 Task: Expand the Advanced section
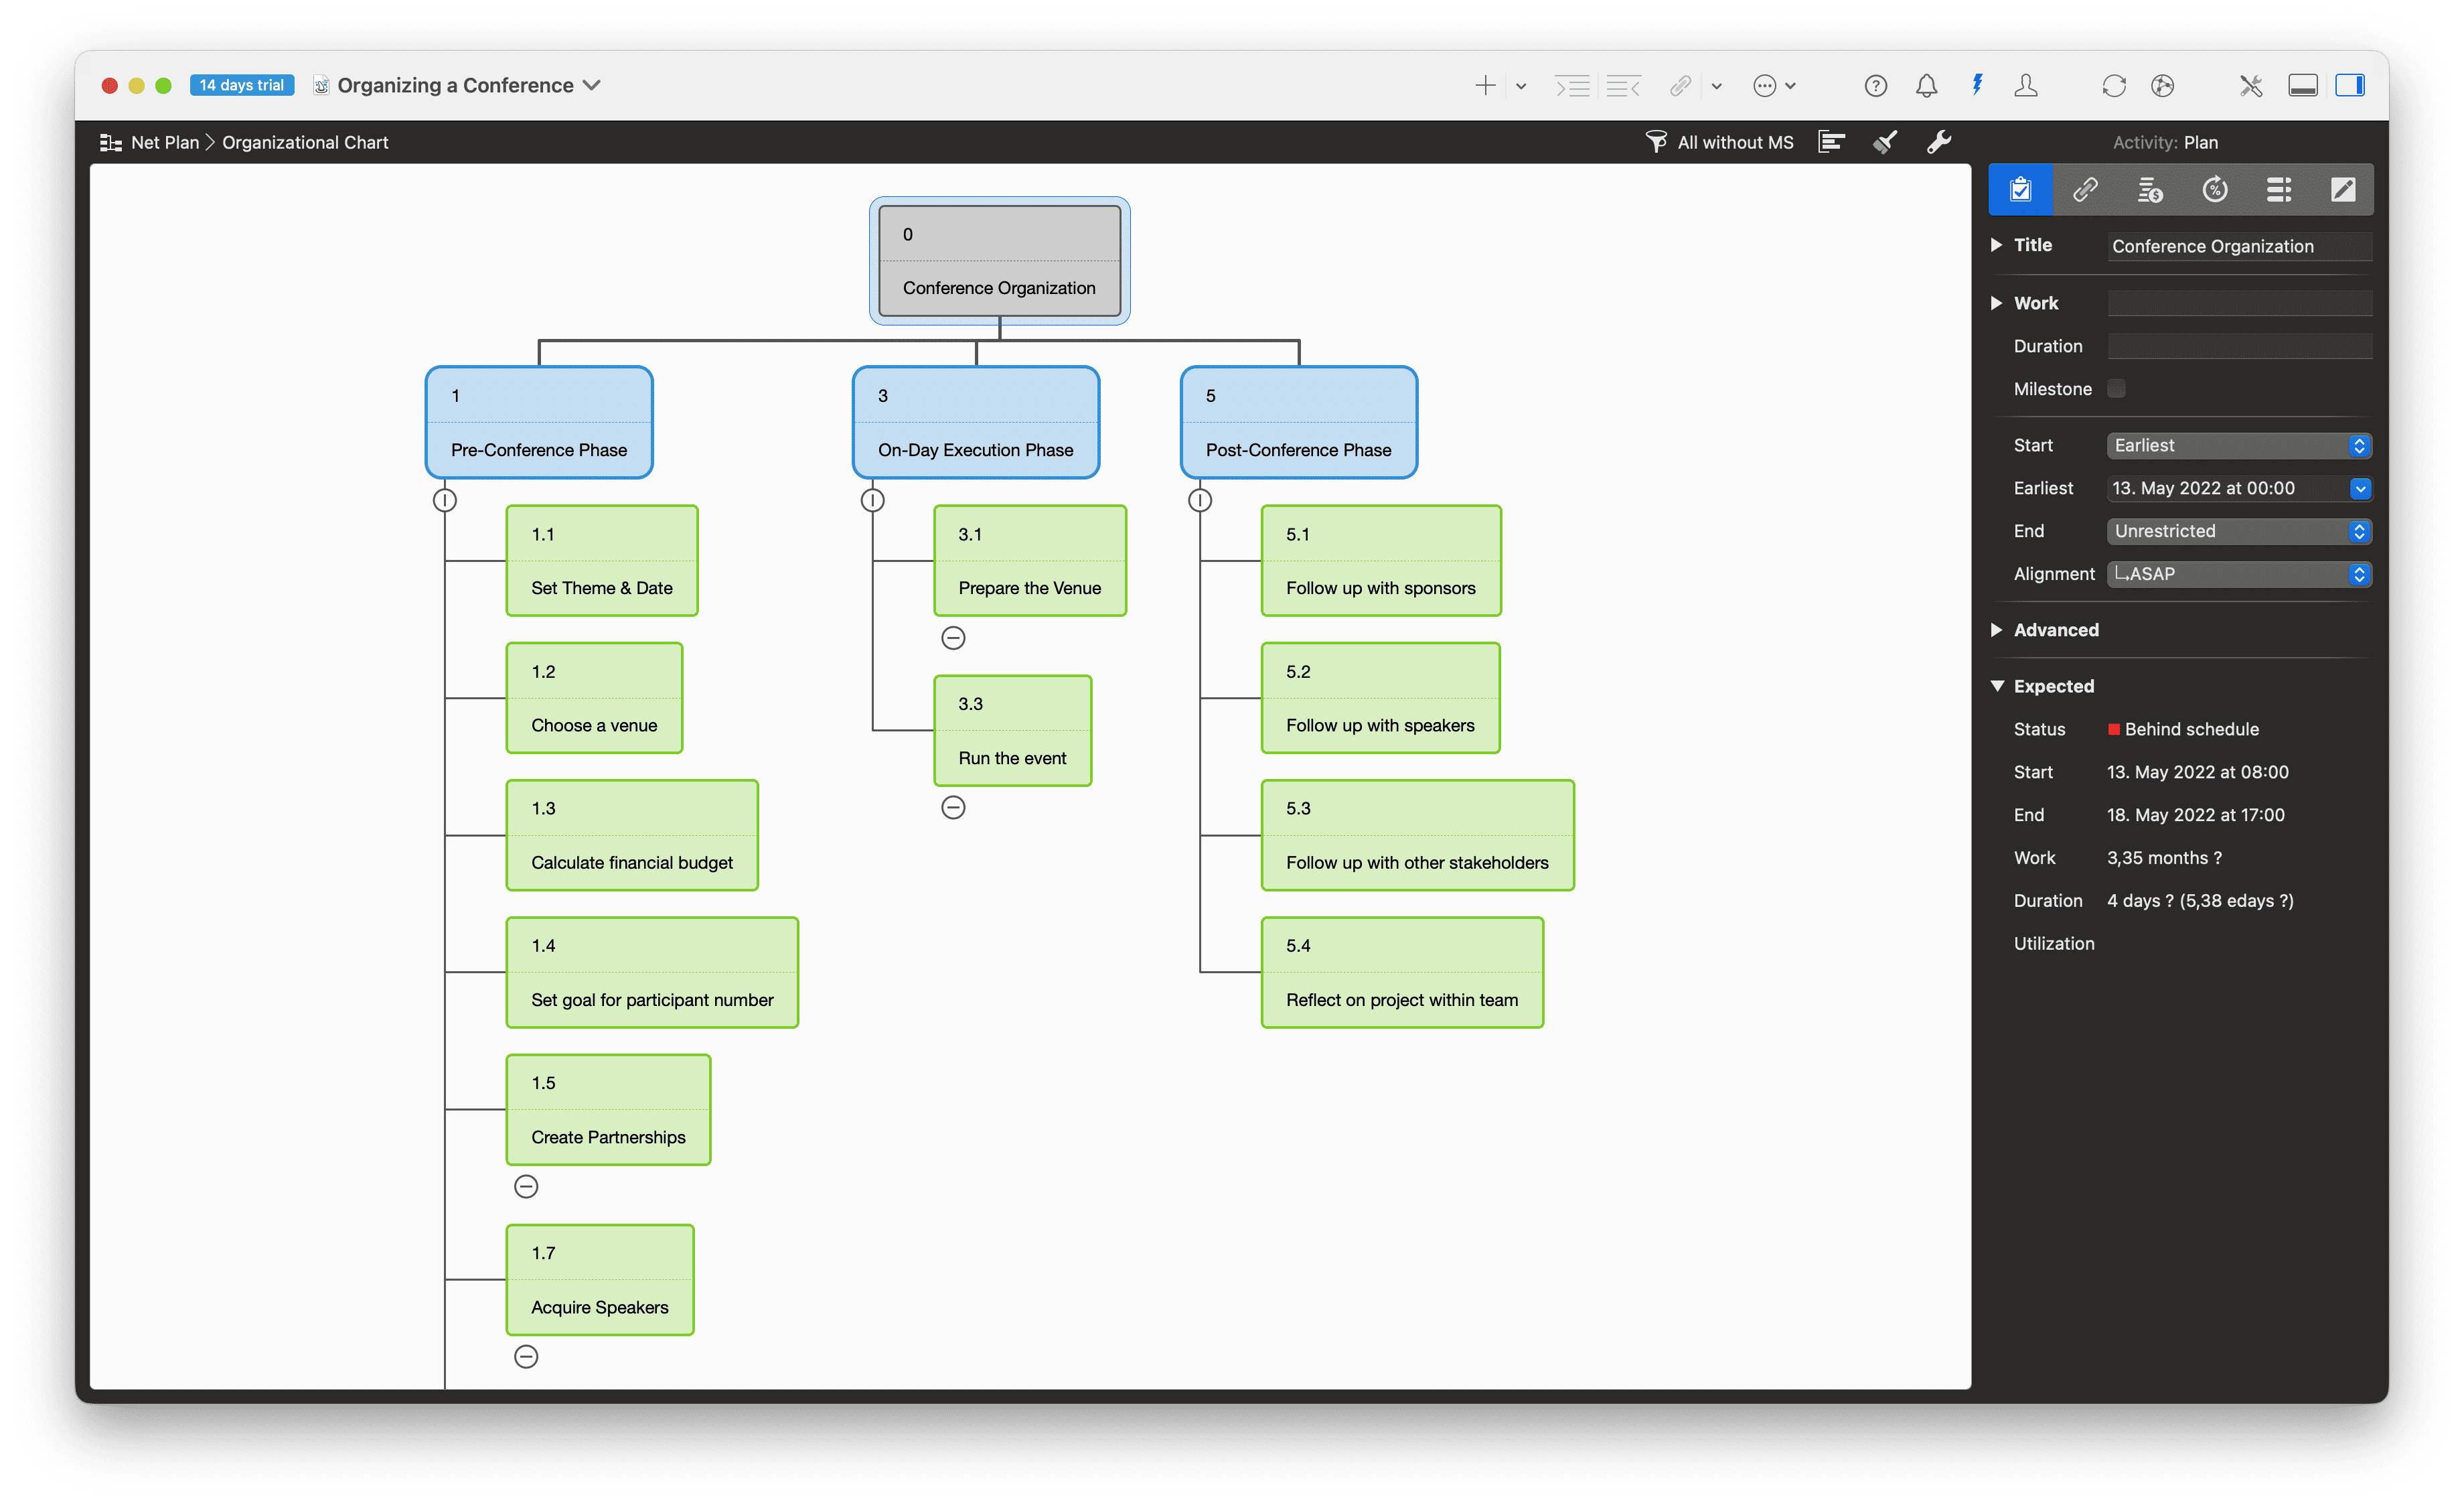pos(1997,630)
